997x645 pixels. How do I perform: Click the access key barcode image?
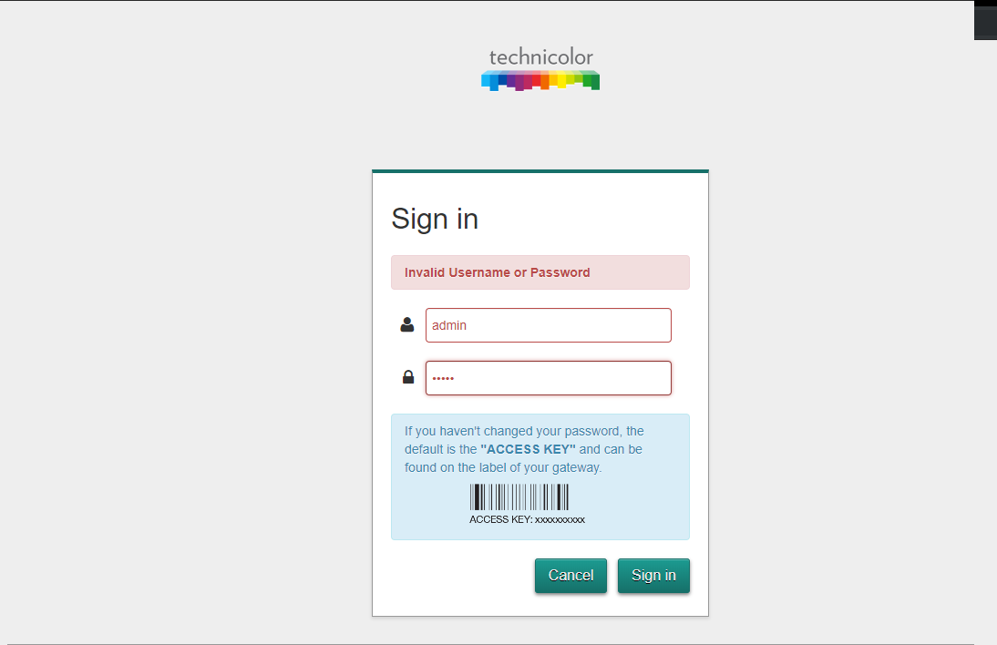tap(519, 497)
